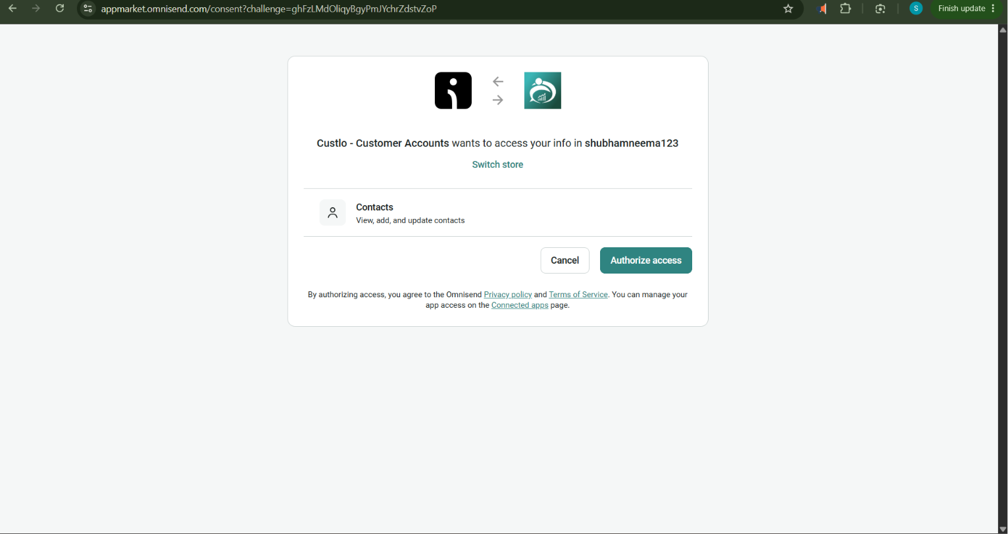Reload the page with the refresh icon
The width and height of the screenshot is (1008, 534).
tap(60, 9)
